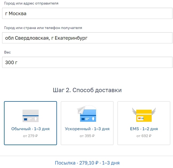The width and height of the screenshot is (173, 168).
Task: Select the Ускоренный delivery card
Action: [87, 123]
